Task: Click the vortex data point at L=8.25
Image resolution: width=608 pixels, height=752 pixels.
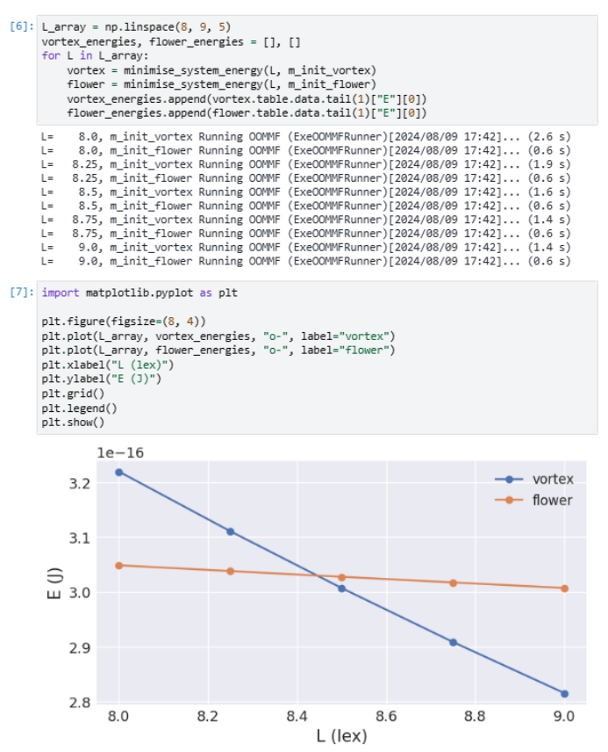Action: pos(231,531)
